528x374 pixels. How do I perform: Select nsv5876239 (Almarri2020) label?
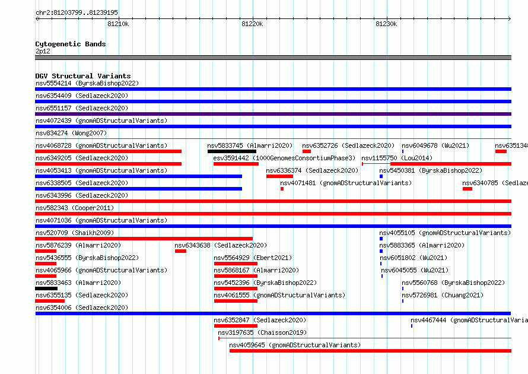[x=78, y=245]
